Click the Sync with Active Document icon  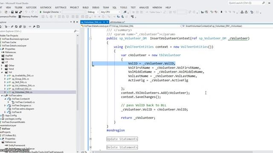[x=12, y=26]
